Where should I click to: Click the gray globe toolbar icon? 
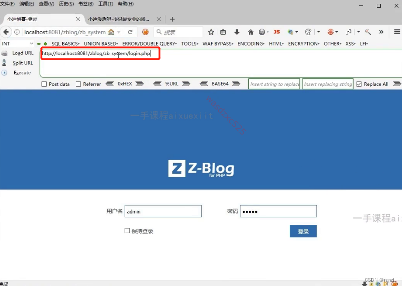coord(262,32)
